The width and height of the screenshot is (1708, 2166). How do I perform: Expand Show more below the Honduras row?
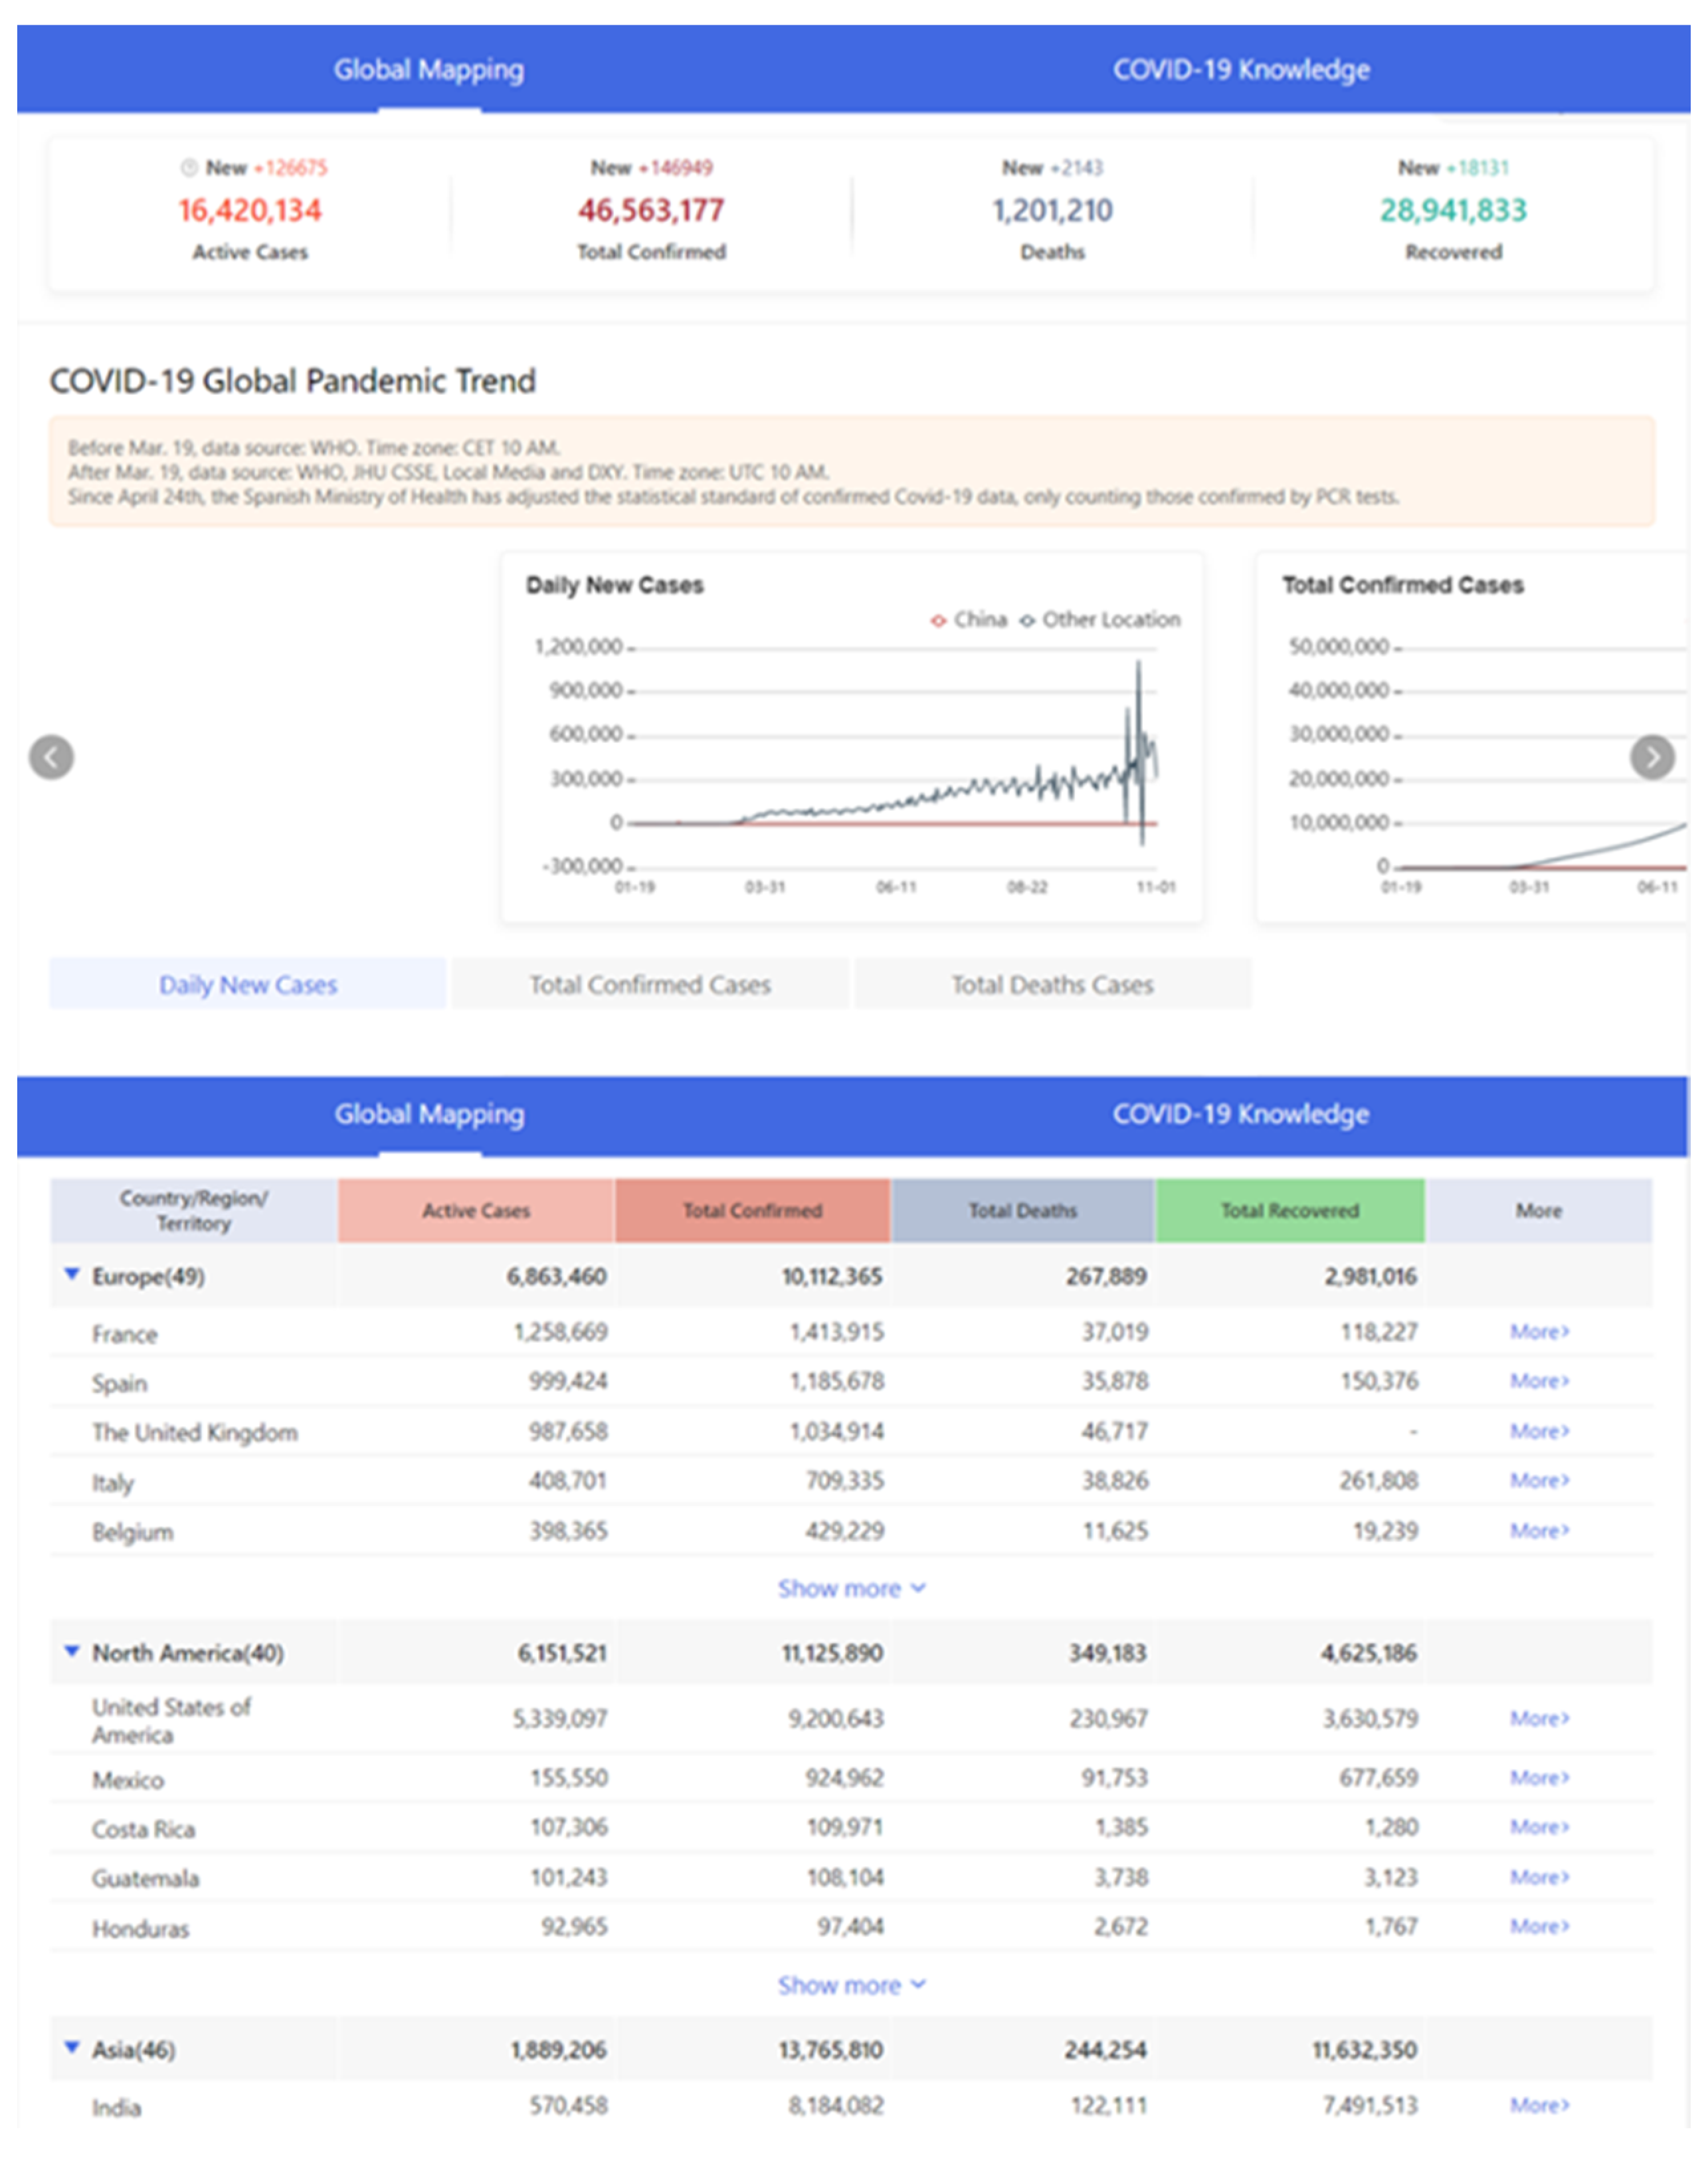pyautogui.click(x=852, y=1985)
